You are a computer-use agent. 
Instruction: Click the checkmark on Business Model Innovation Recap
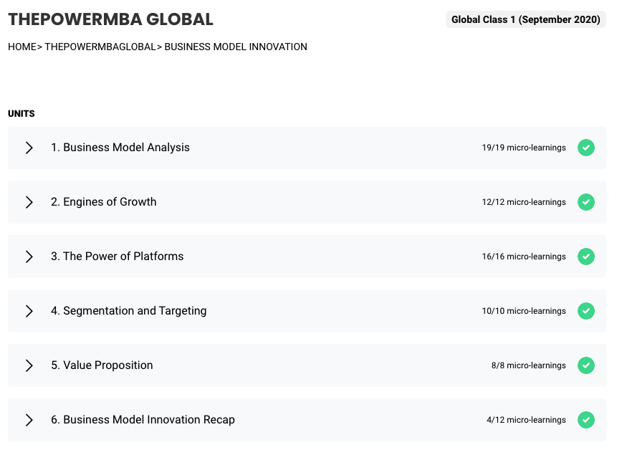pyautogui.click(x=586, y=420)
